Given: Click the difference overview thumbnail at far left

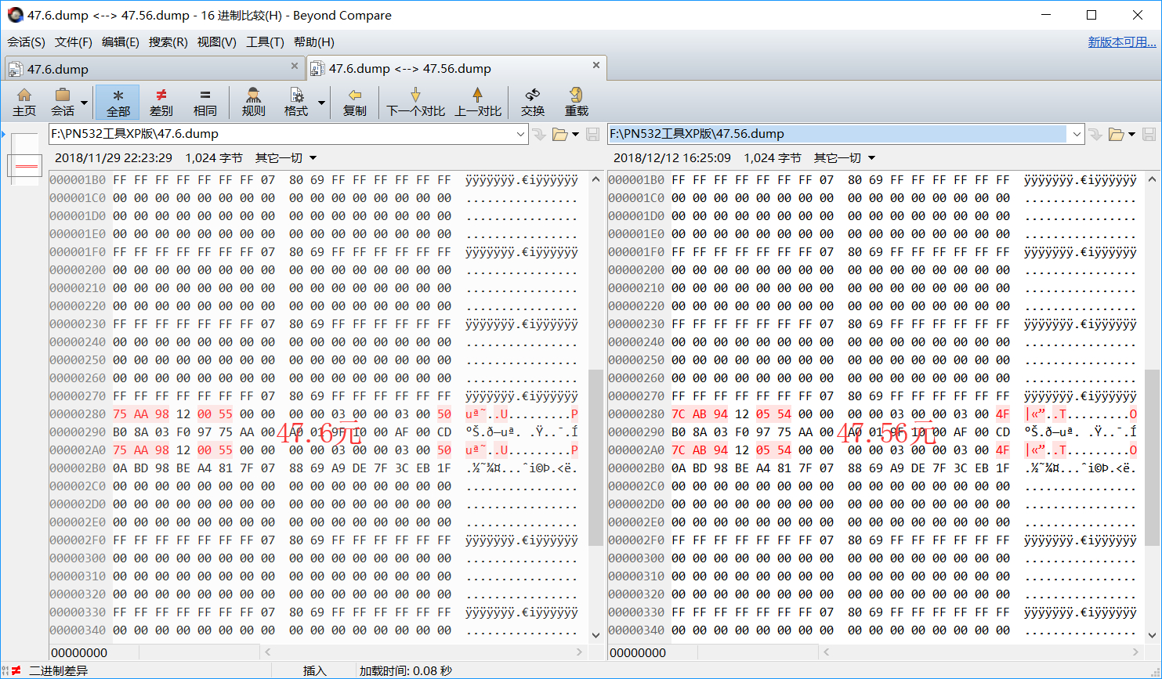Looking at the screenshot, I should [x=25, y=159].
